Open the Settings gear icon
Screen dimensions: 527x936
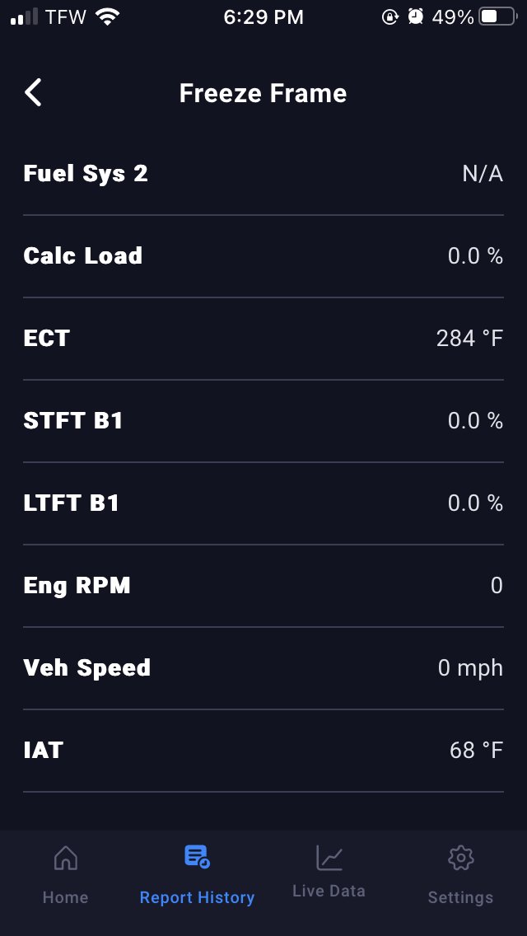pos(461,859)
